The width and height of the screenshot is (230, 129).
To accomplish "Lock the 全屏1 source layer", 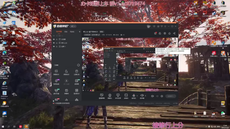I will coord(57,46).
